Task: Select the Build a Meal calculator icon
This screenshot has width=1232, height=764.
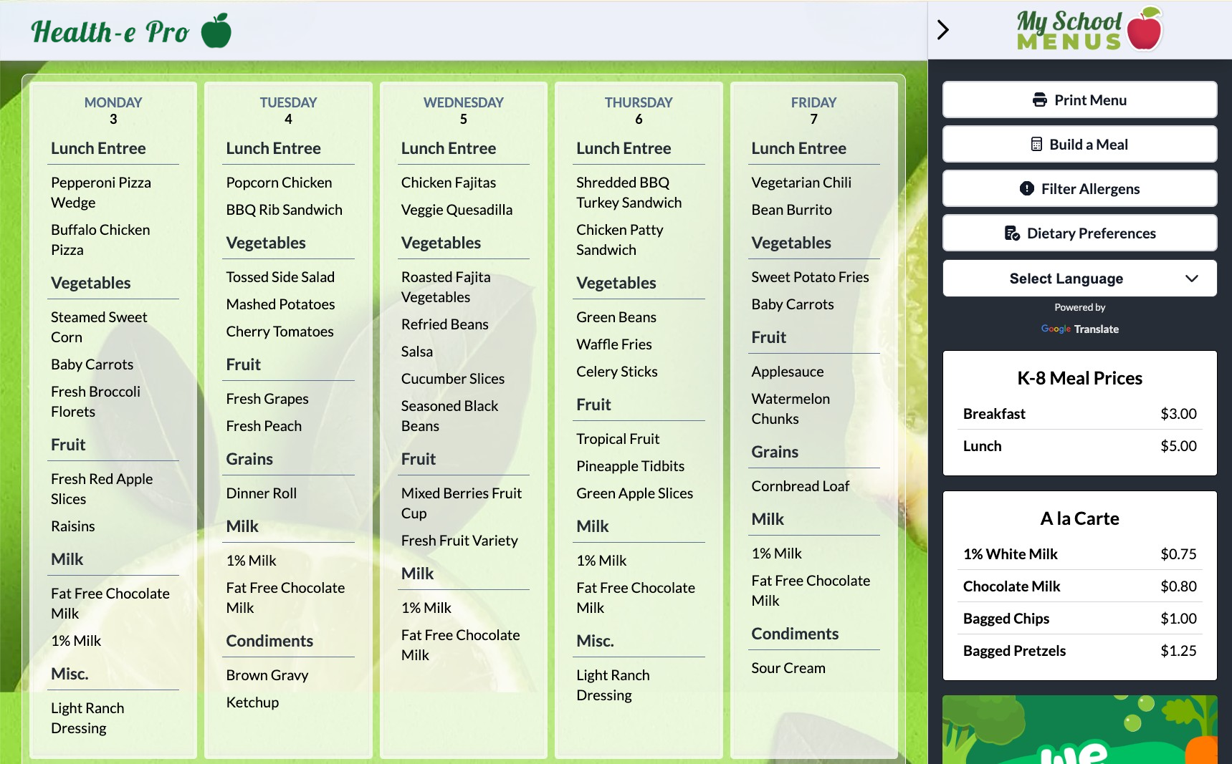Action: point(1036,144)
